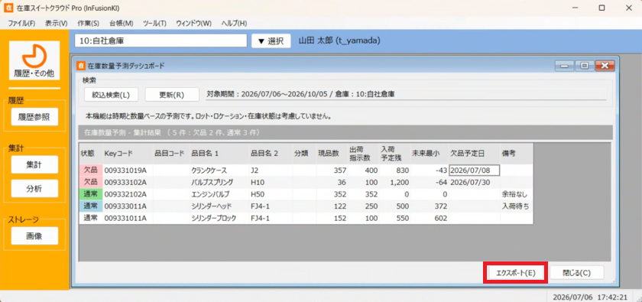Select Key code 009331019A
Screen dimensions: 642x302
click(128, 170)
